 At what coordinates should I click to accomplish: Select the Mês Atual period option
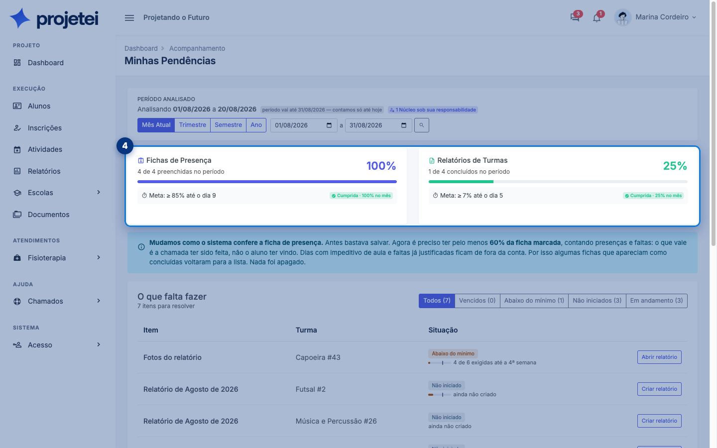[156, 125]
